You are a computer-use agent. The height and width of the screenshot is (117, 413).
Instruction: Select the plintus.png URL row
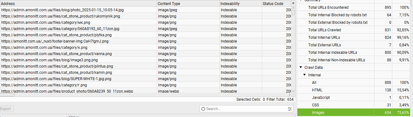146,66
